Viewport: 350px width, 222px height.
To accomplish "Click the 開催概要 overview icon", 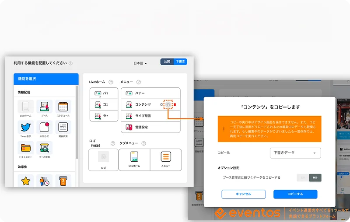I will tap(63, 128).
